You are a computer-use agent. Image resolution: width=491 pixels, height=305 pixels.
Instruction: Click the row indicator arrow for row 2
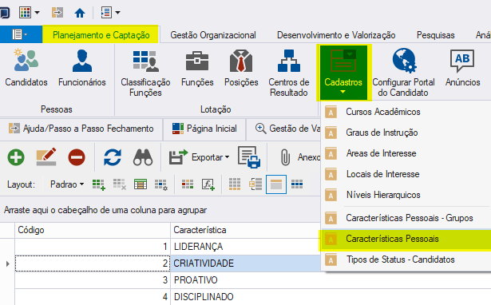pos(7,263)
